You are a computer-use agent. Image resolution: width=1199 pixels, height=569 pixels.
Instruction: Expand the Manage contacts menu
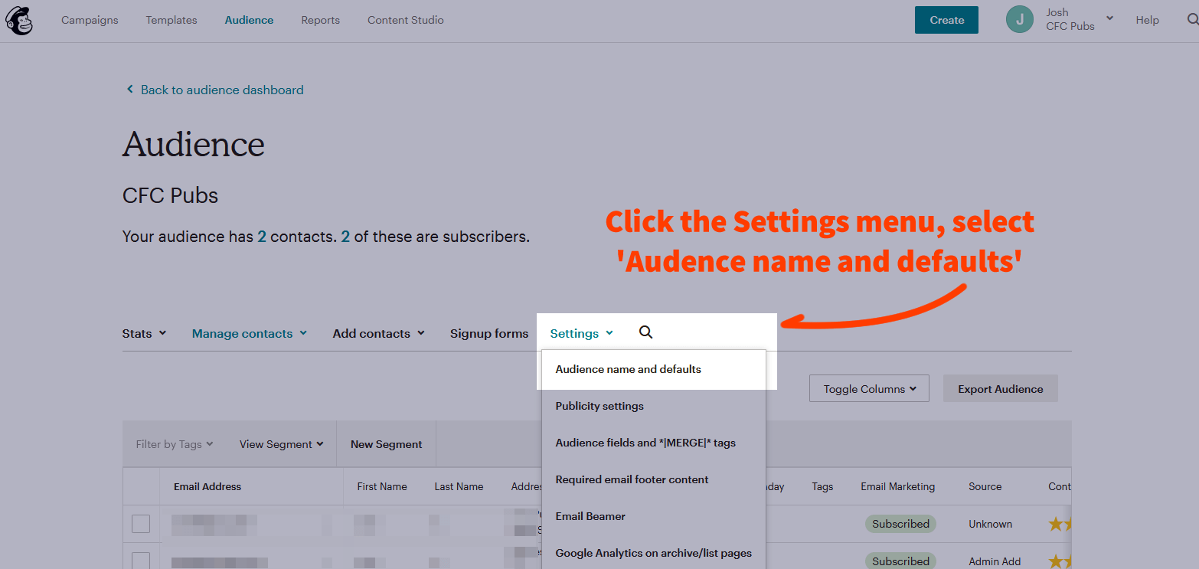(250, 333)
